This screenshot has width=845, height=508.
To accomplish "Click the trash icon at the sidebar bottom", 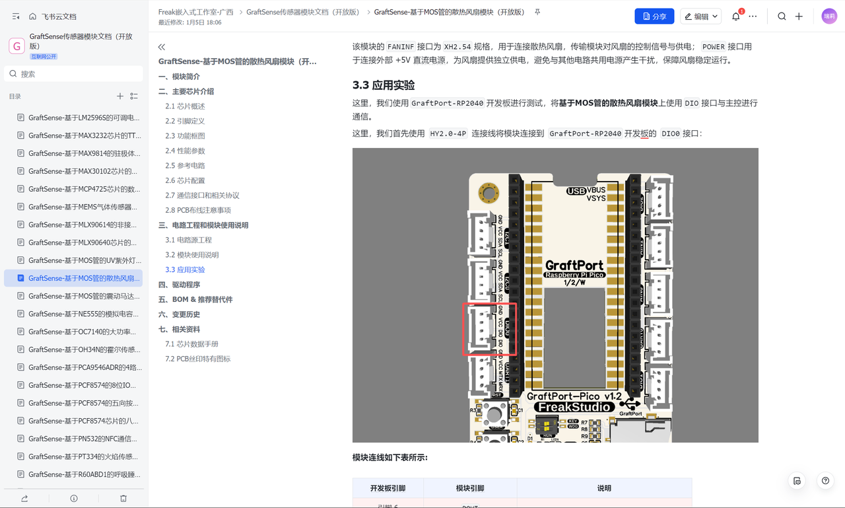I will 123,498.
